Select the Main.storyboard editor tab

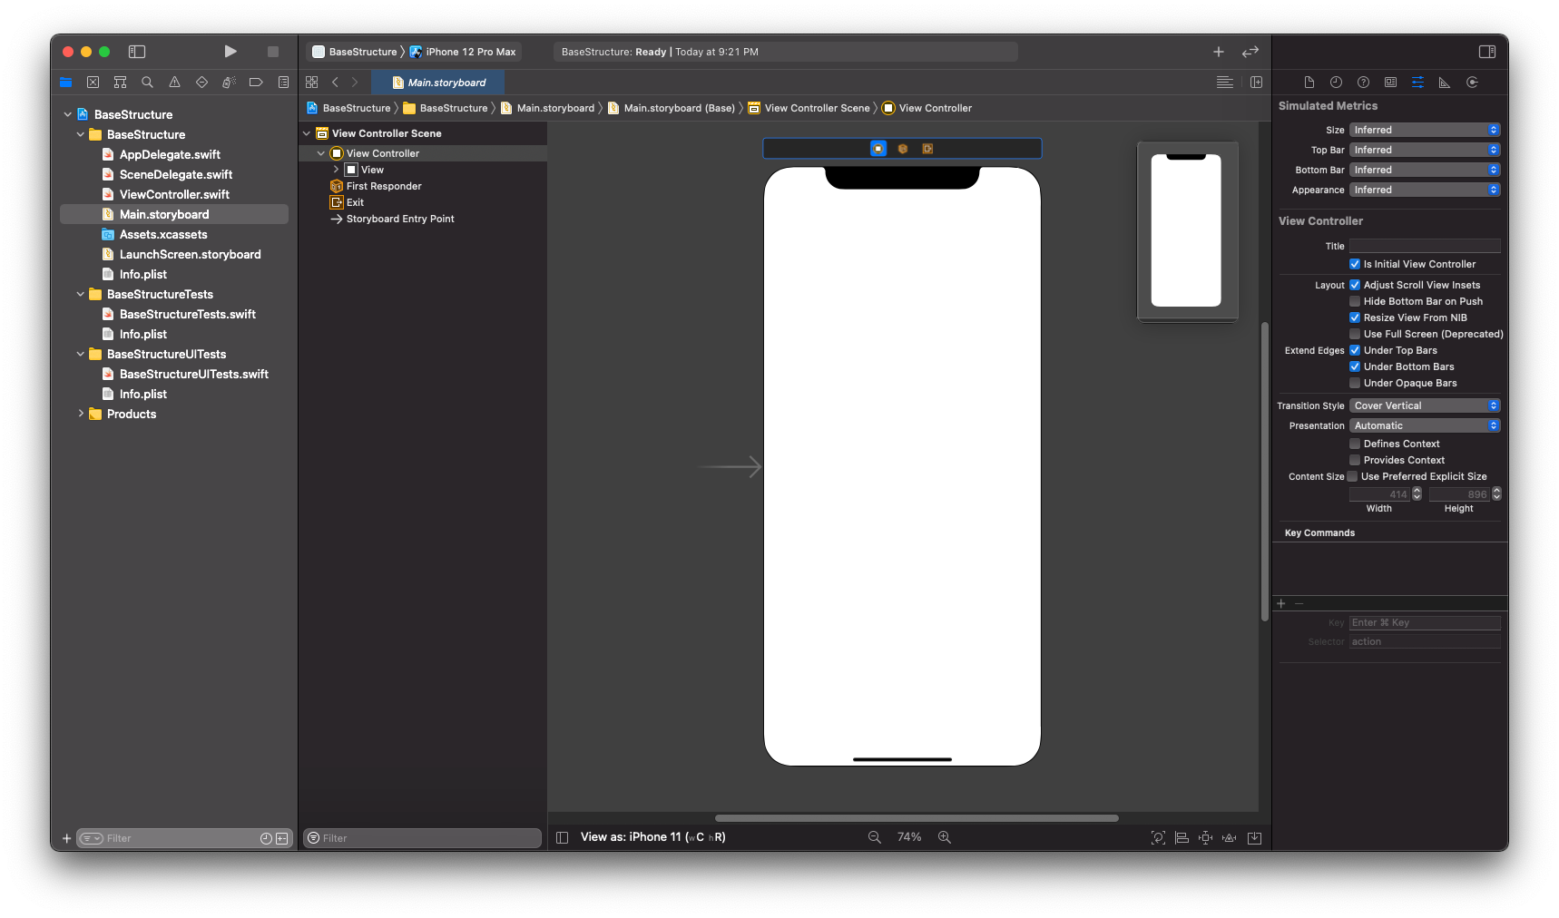438,83
